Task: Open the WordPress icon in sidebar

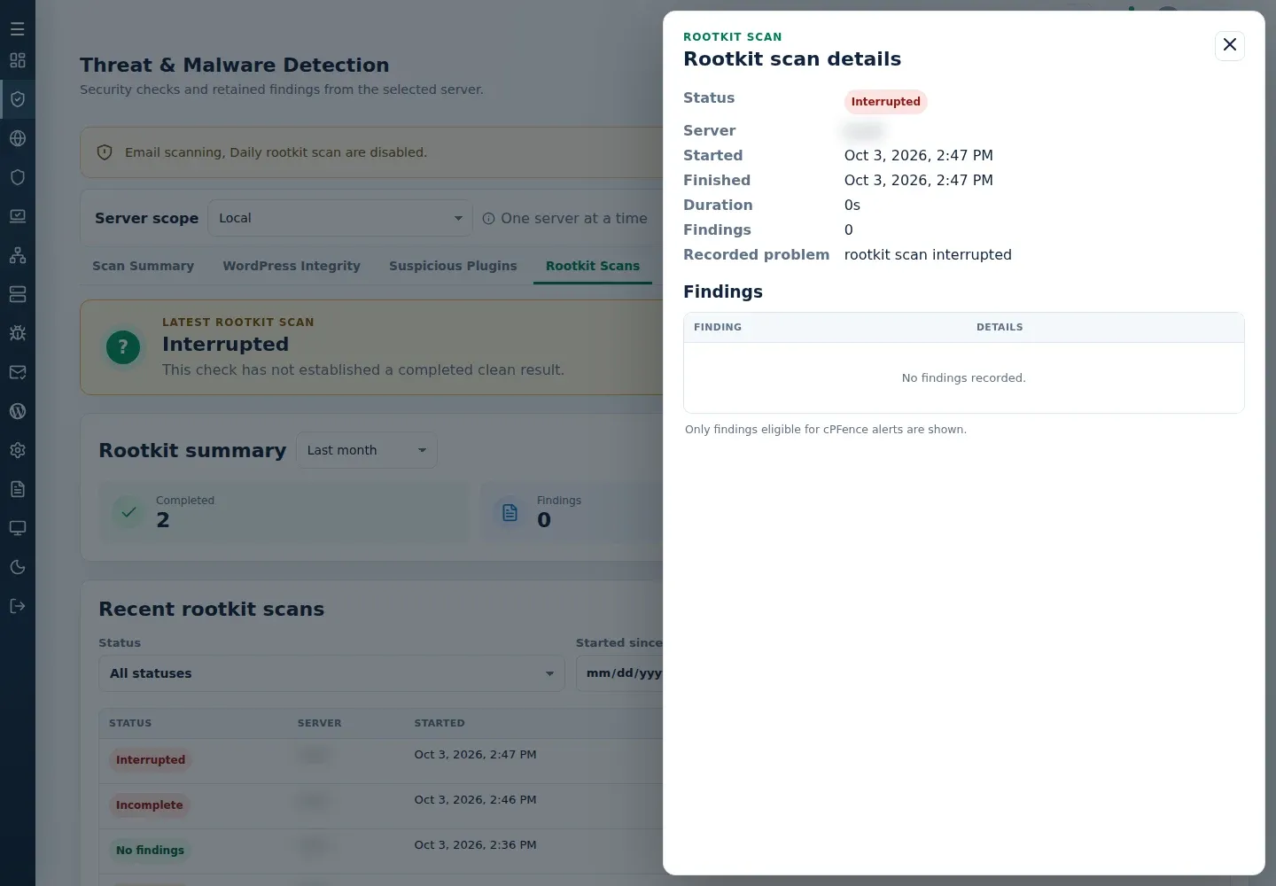Action: point(18,411)
